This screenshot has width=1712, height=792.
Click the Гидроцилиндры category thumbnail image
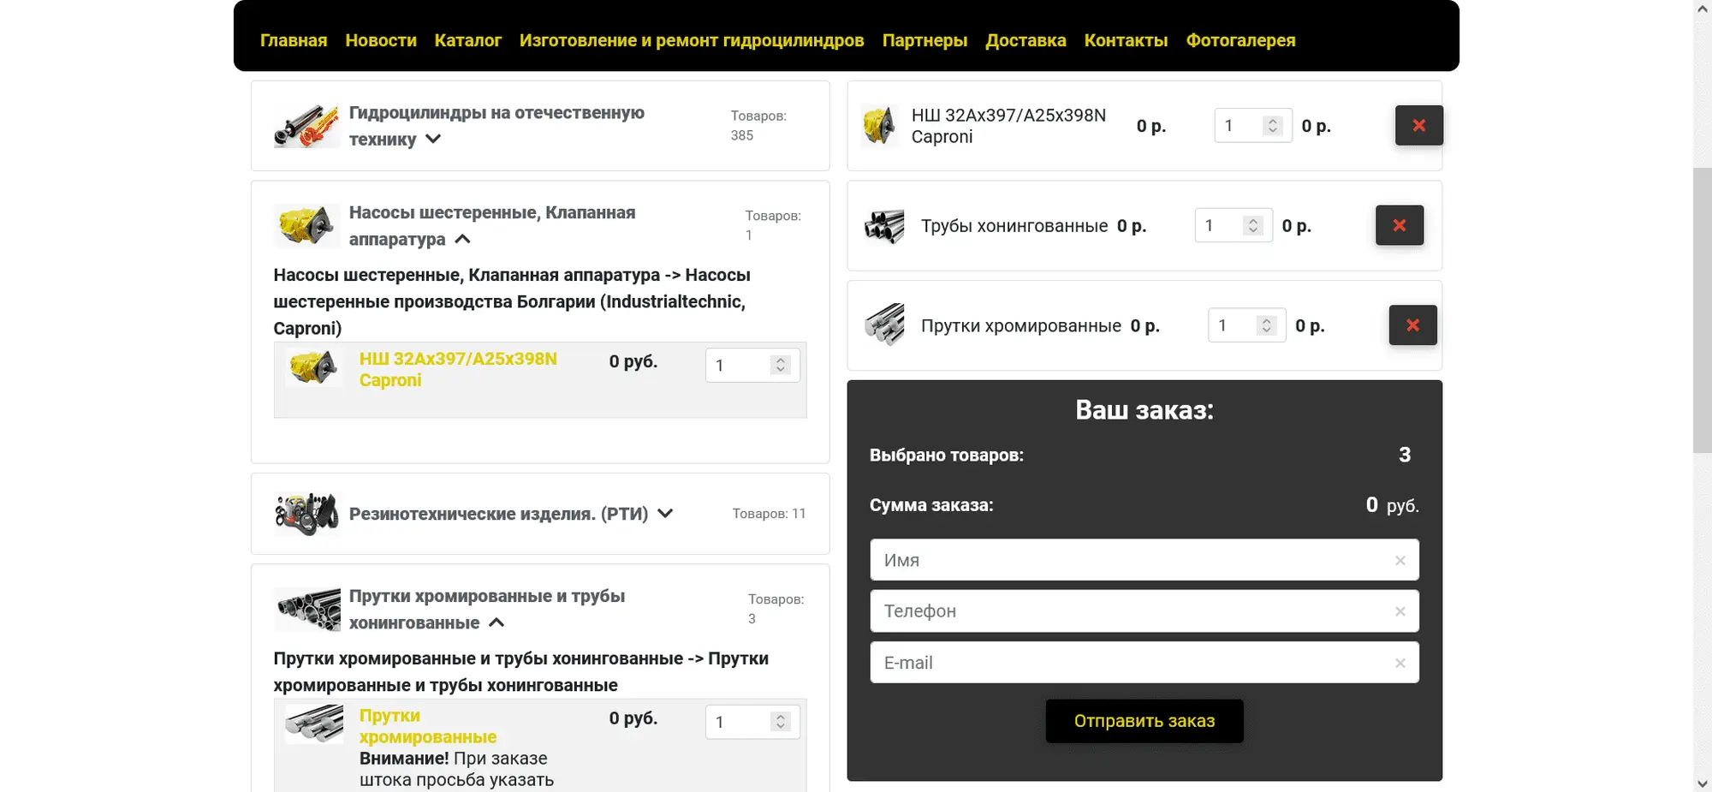click(306, 126)
